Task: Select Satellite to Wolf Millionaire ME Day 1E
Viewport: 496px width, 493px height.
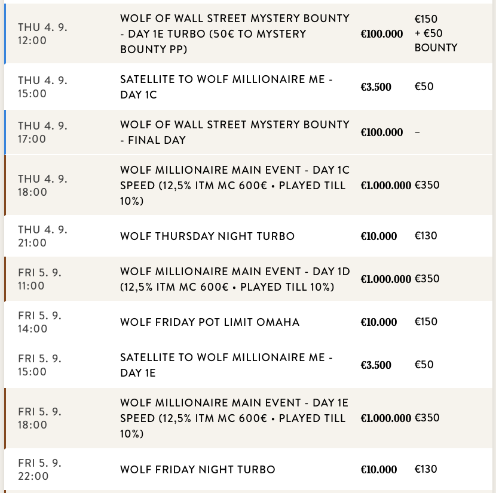Action: 226,365
